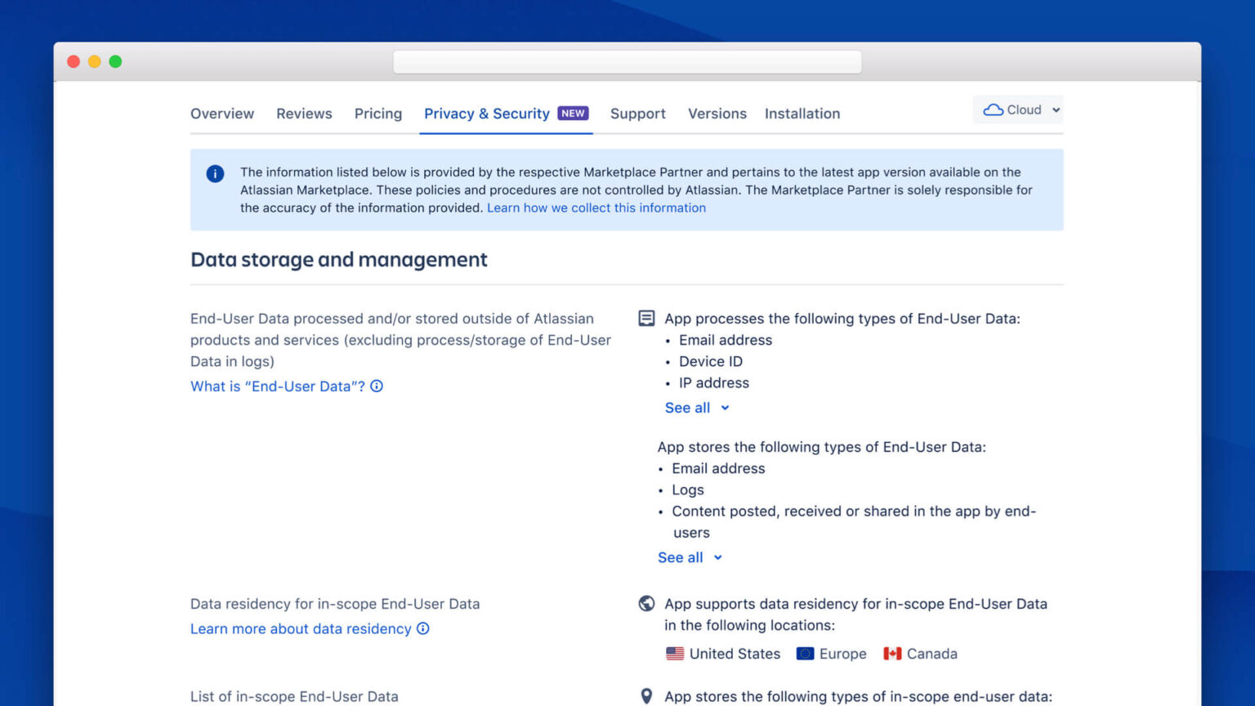Click "Learn more about data residency"
This screenshot has height=706, width=1255.
[301, 628]
